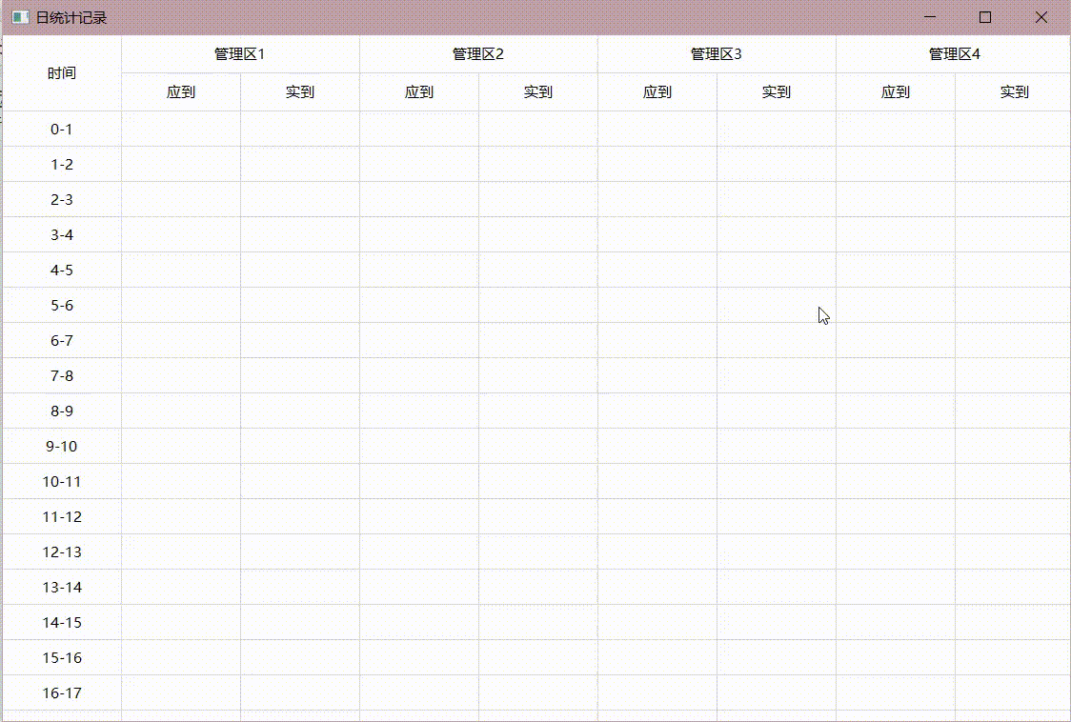Click 应到 header under 管理区1

tap(181, 92)
